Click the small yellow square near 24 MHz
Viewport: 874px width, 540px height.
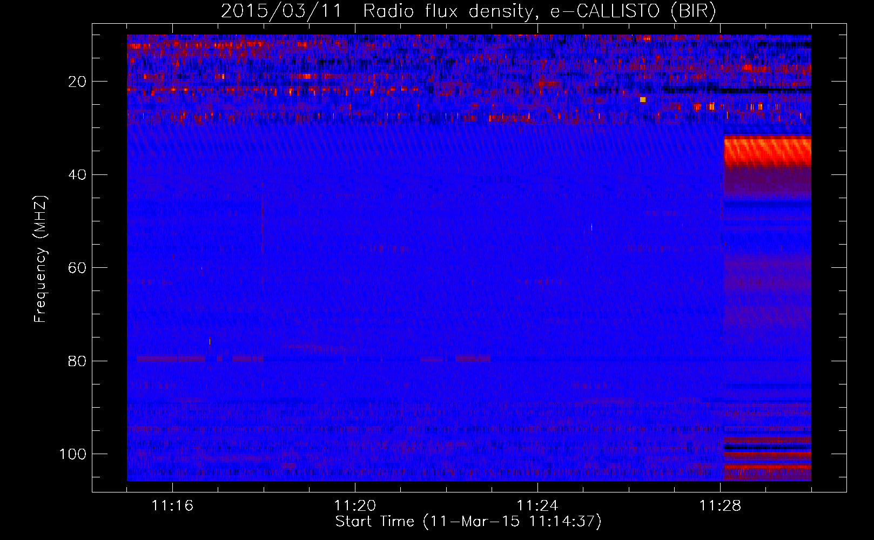643,99
